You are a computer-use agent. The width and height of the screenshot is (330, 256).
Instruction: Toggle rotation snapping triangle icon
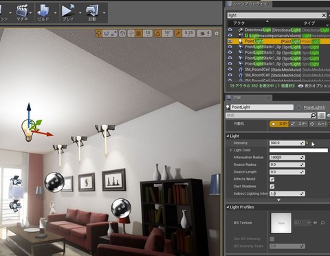tap(157, 33)
